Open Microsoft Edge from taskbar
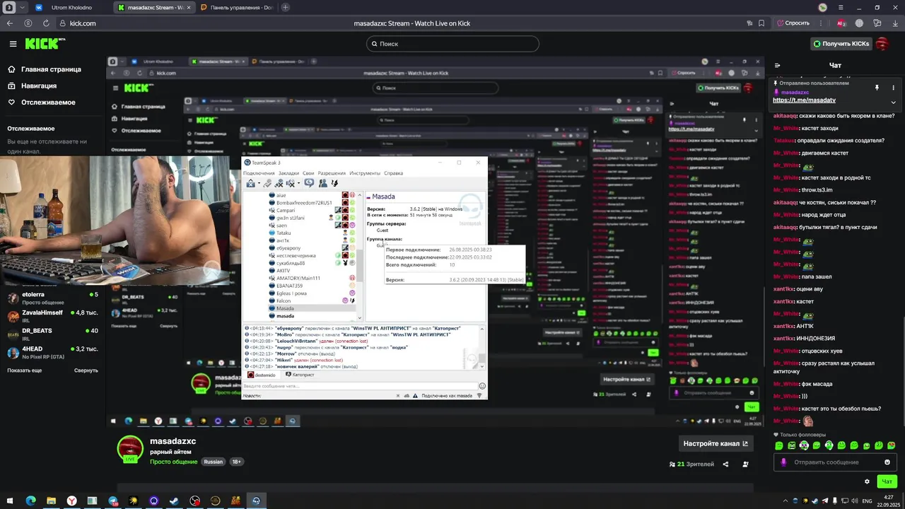 pos(30,501)
